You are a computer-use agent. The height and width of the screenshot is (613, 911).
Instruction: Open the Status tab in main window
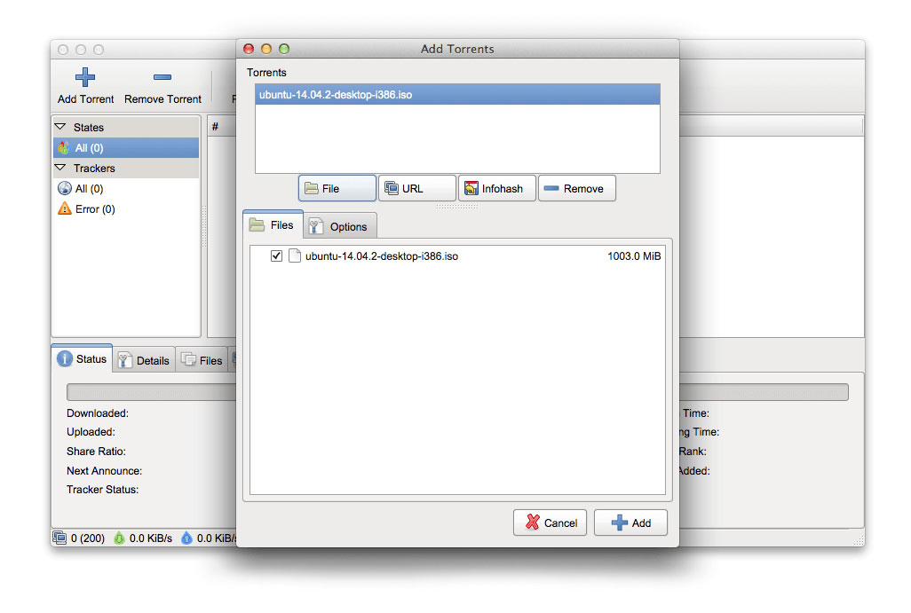click(x=82, y=358)
